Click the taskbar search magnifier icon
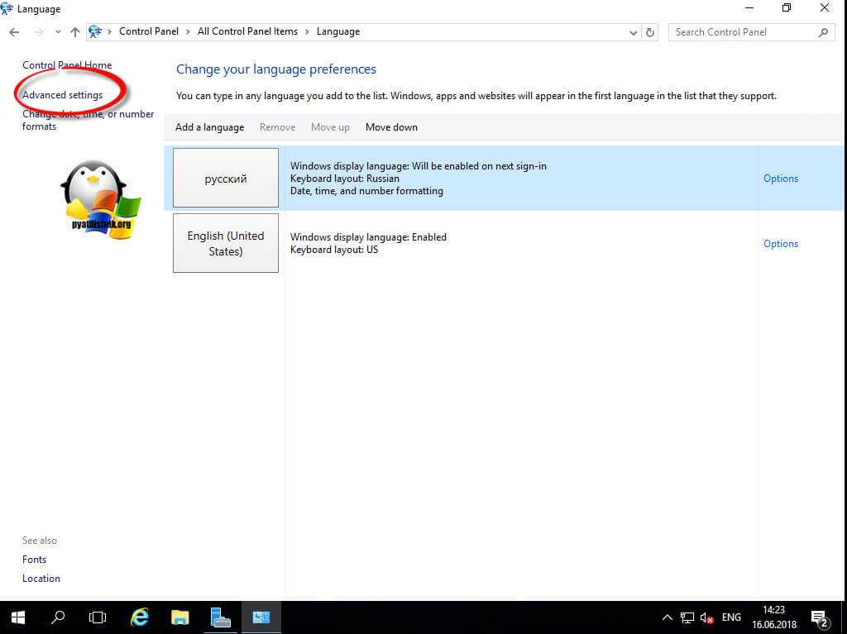This screenshot has width=847, height=634. pyautogui.click(x=58, y=617)
